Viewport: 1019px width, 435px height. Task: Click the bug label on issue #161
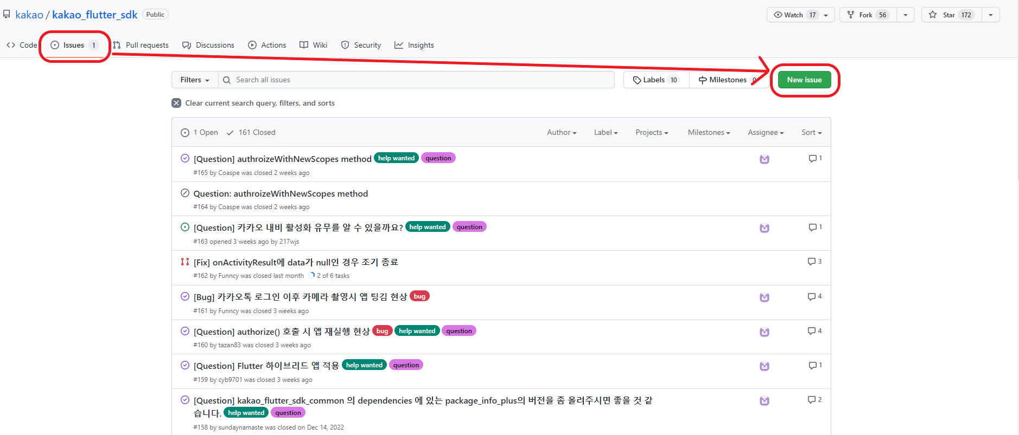tap(419, 296)
